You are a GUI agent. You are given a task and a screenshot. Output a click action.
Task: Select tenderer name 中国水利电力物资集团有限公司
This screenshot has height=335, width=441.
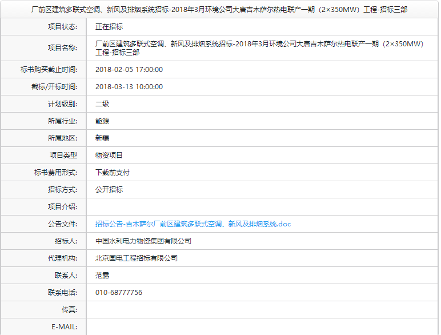(x=143, y=241)
